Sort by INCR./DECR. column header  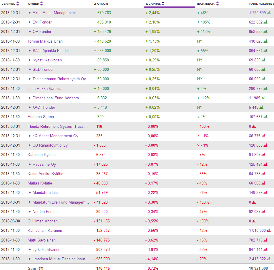coord(208,4)
